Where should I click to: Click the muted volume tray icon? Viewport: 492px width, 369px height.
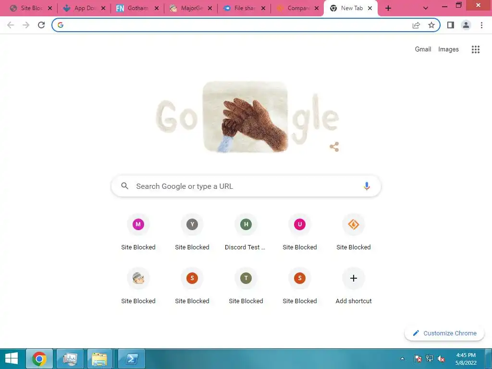click(441, 358)
